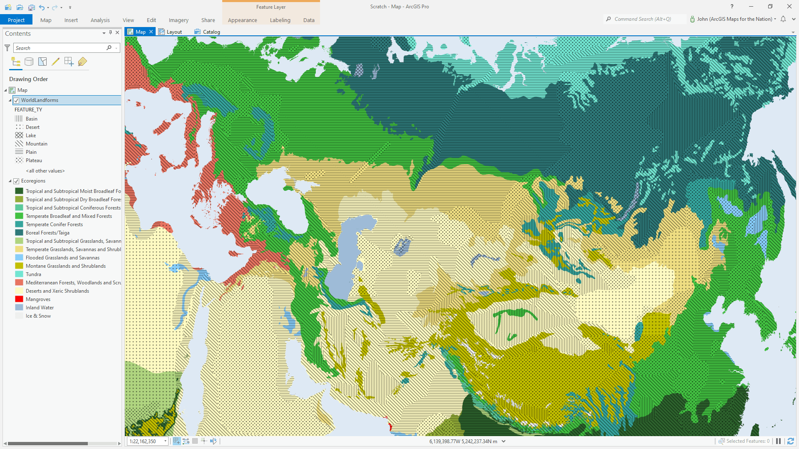Refresh the map view from status bar
The width and height of the screenshot is (799, 449).
790,441
